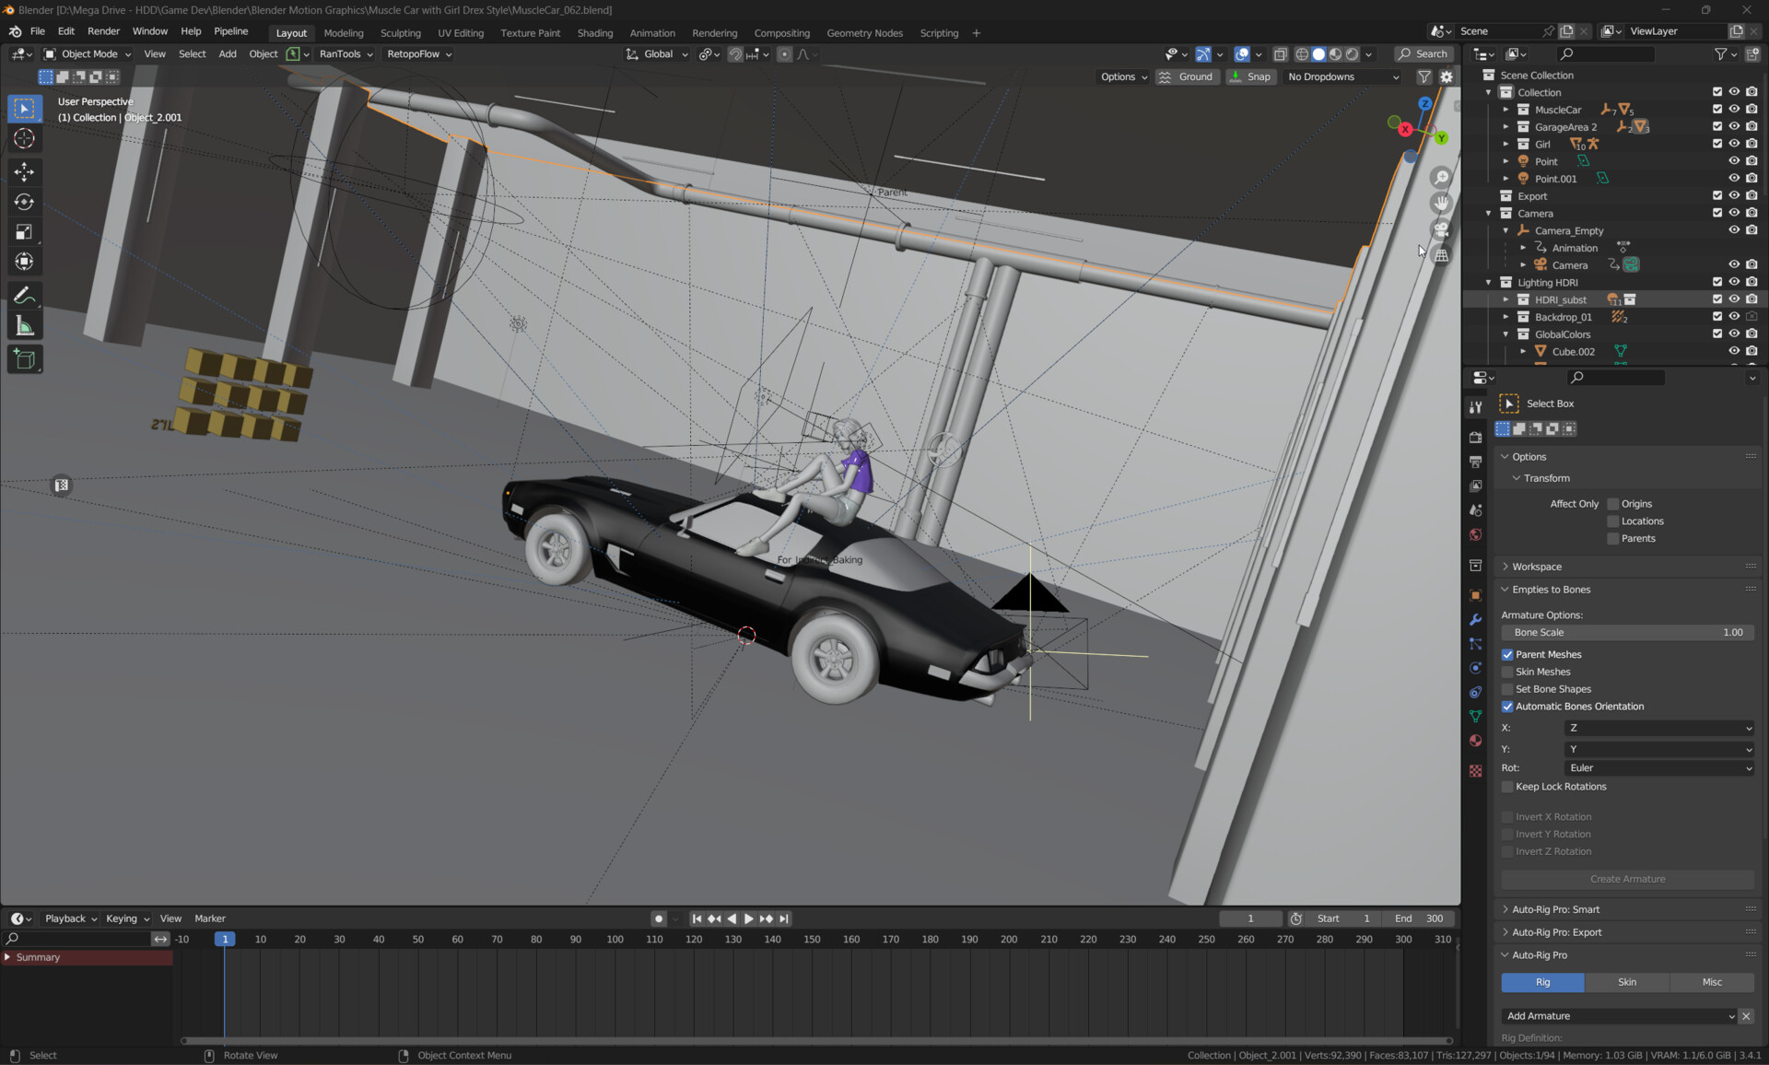Select the Measure tool

pyautogui.click(x=25, y=324)
